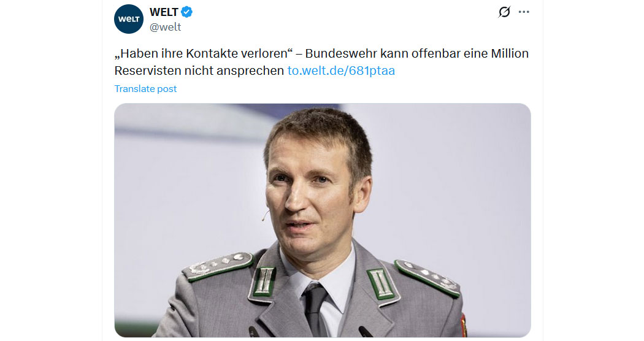
Task: Click the officer's dark necktie in photo
Action: (316, 308)
